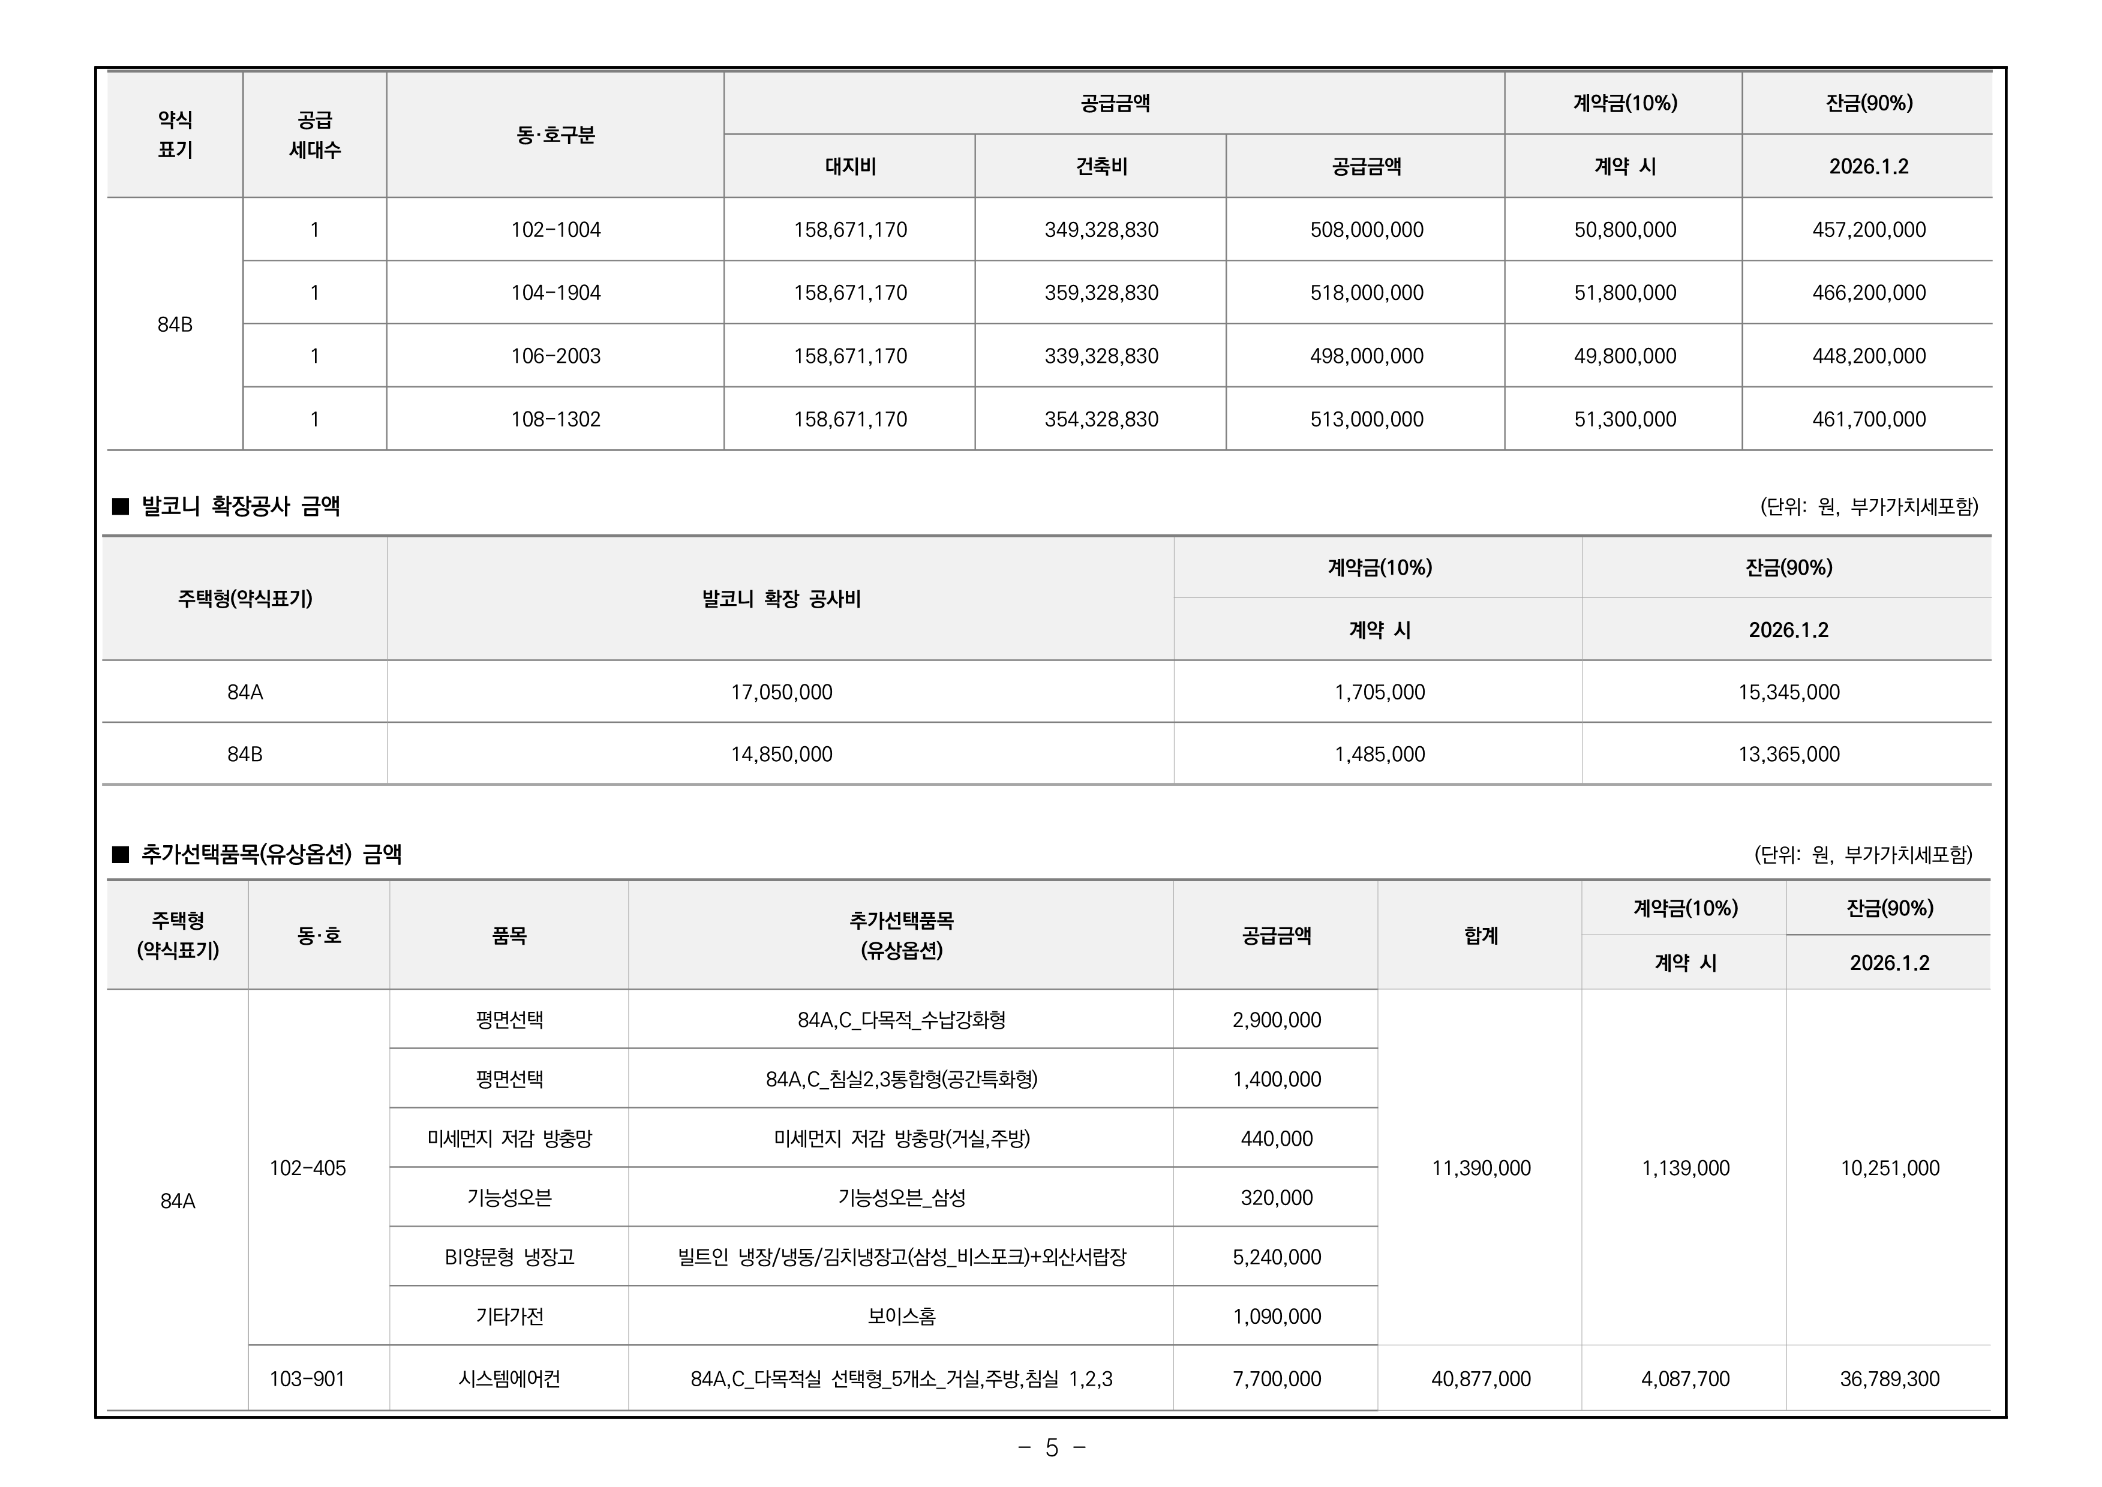Viewport: 2102px width, 1487px height.
Task: Click the 발코니 확장 공사비 header
Action: [x=781, y=599]
